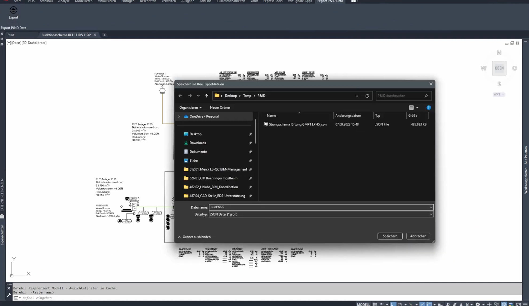Create folder with Neuer Ordner
Viewport: 529px width, 306px height.
tap(220, 108)
